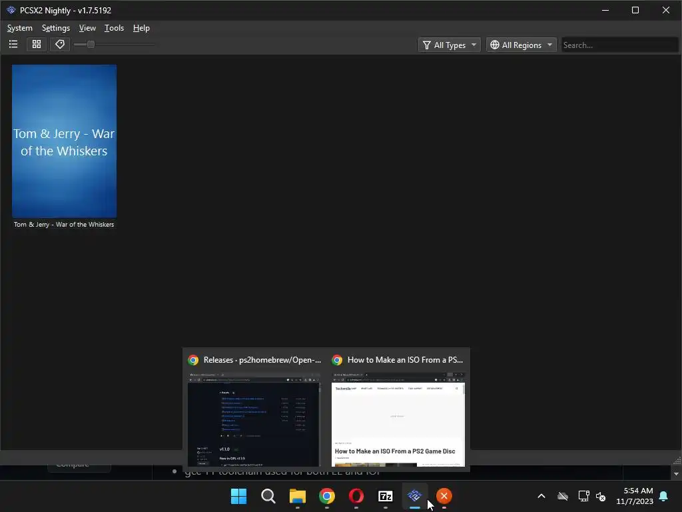Adjust the cover size slider
682x512 pixels.
tap(91, 45)
